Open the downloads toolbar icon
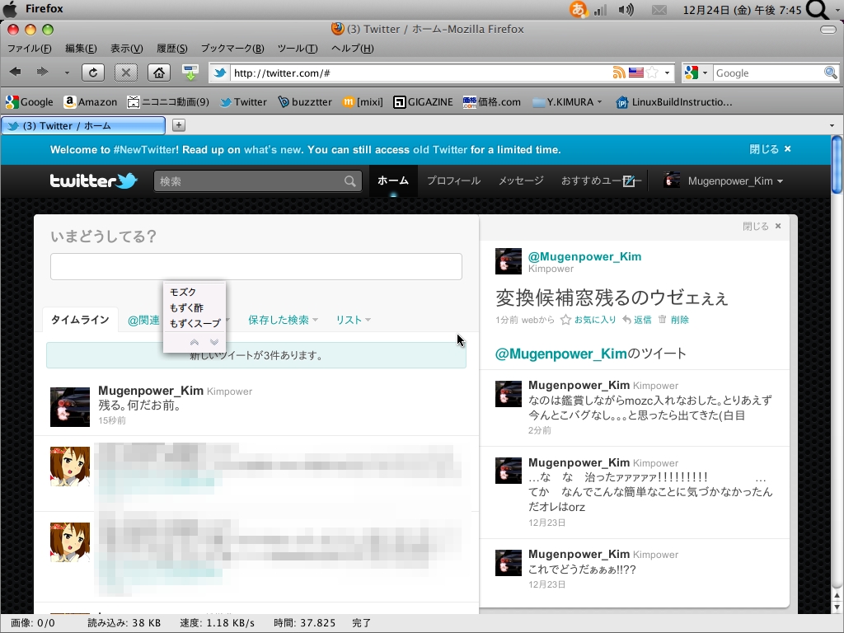 190,73
